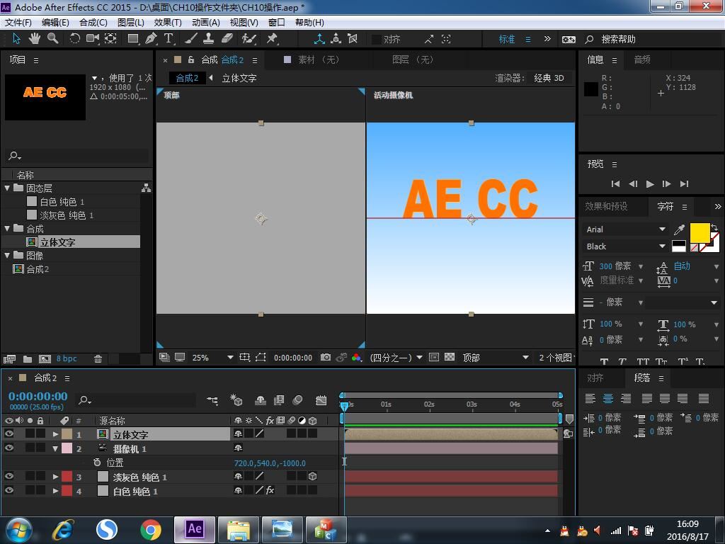This screenshot has height=544, width=725.
Task: Choose the Rectangle shape tool
Action: point(133,39)
